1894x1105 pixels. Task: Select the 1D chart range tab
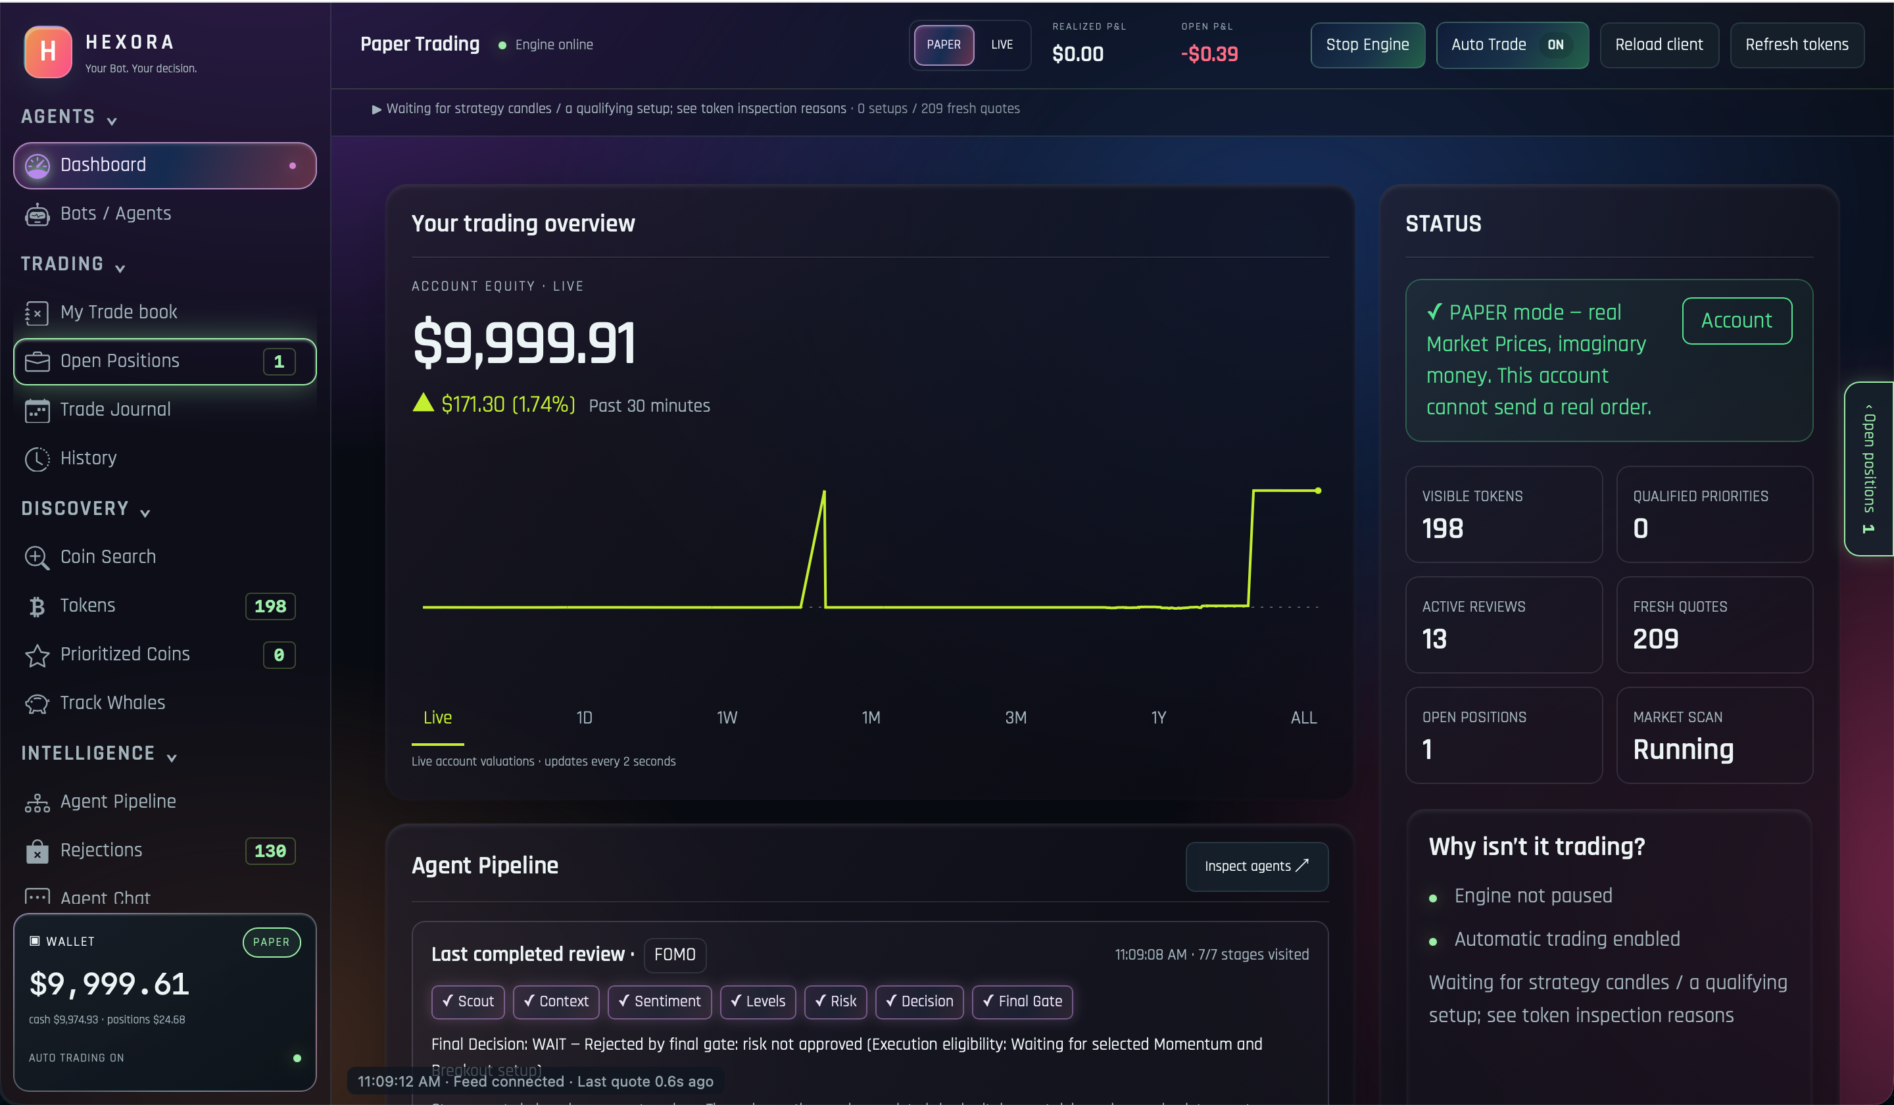click(x=584, y=718)
